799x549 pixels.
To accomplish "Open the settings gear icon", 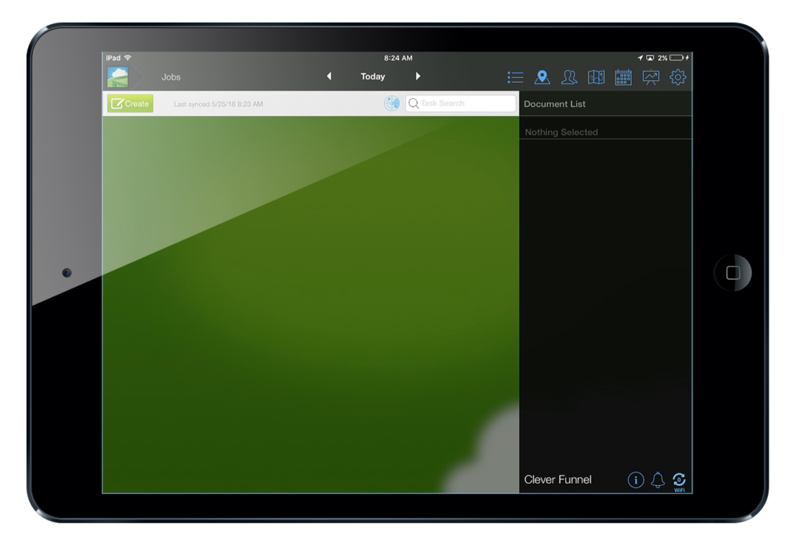I will click(678, 77).
